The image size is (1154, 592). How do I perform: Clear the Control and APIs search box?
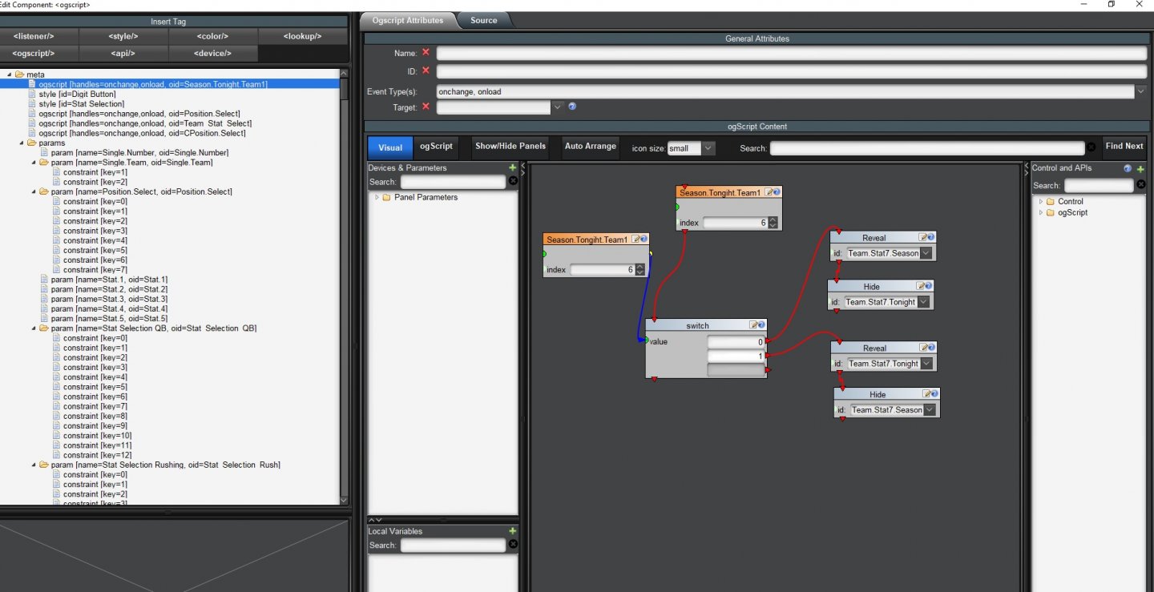1141,185
